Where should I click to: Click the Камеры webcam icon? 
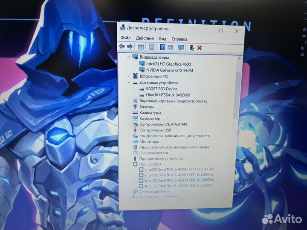coord(135,106)
